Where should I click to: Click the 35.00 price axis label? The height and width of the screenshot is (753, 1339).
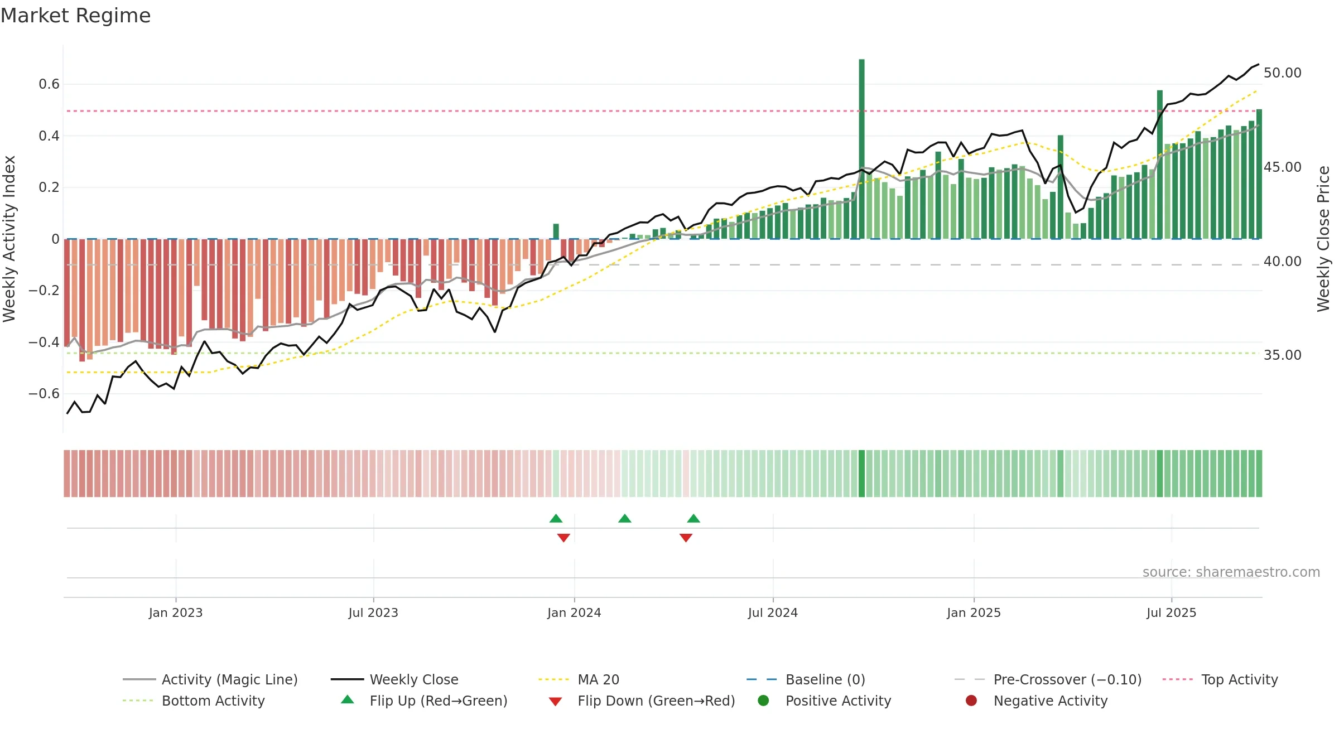1283,355
